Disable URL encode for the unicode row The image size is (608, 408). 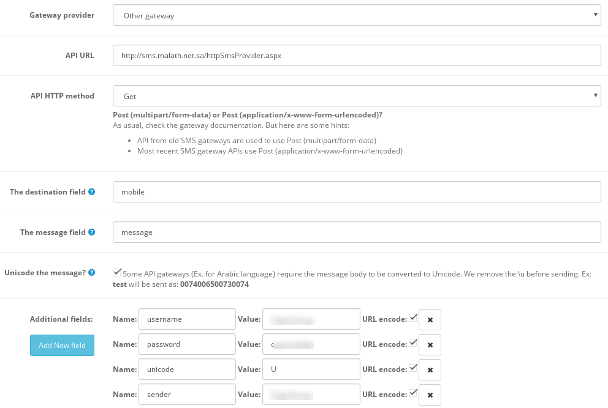pyautogui.click(x=413, y=368)
